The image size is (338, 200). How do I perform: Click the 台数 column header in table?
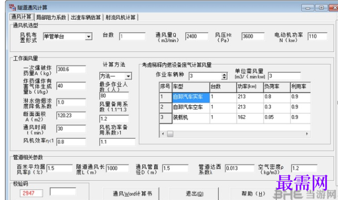[x=223, y=87]
